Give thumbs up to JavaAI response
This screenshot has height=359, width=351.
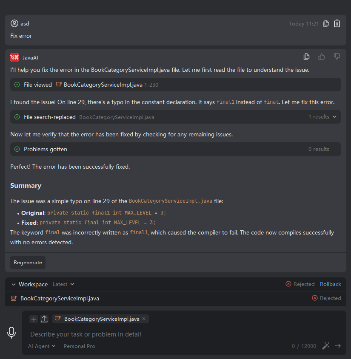click(x=322, y=57)
